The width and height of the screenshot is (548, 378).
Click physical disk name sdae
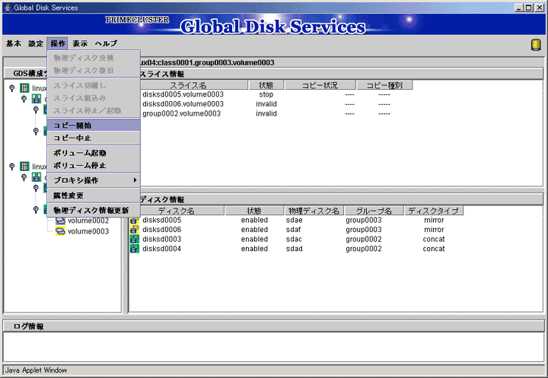tap(294, 220)
